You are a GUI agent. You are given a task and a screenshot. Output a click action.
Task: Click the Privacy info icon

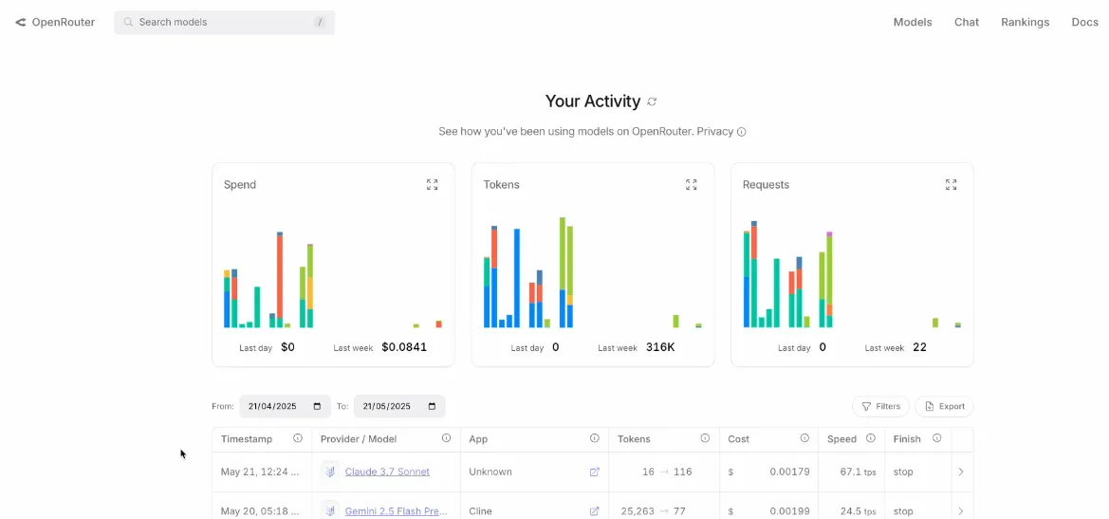(742, 132)
